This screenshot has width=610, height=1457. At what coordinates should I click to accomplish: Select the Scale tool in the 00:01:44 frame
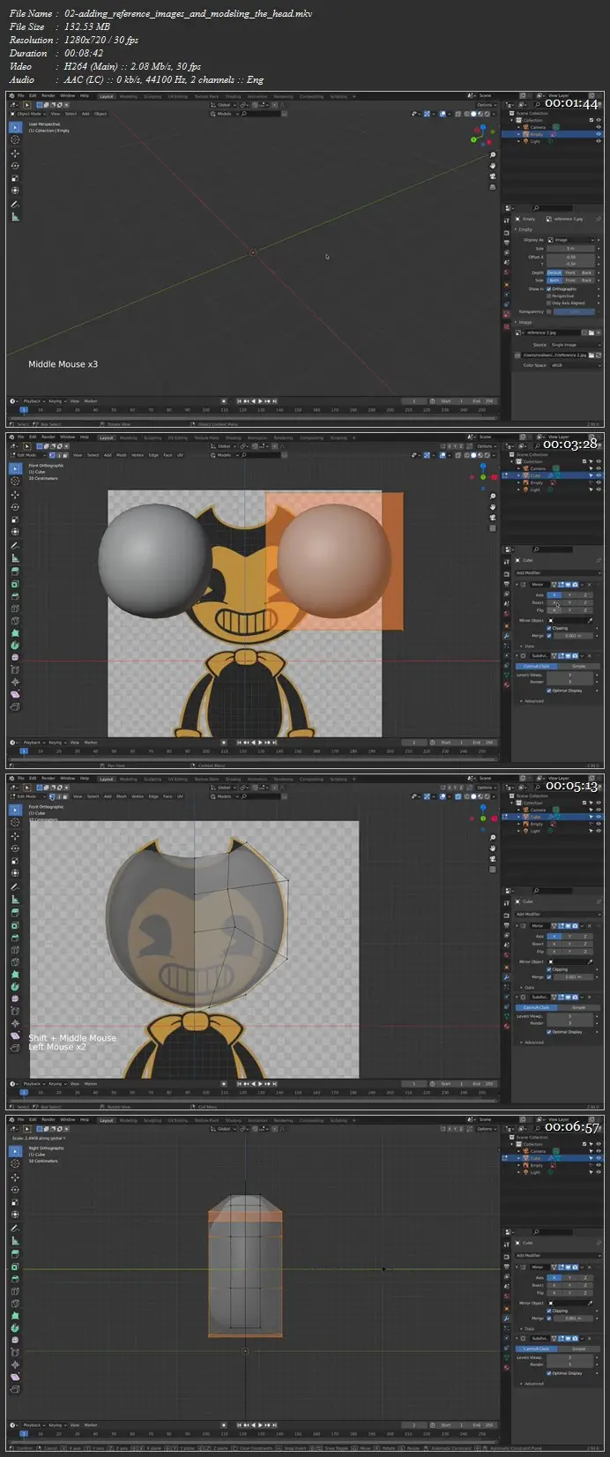pyautogui.click(x=15, y=178)
